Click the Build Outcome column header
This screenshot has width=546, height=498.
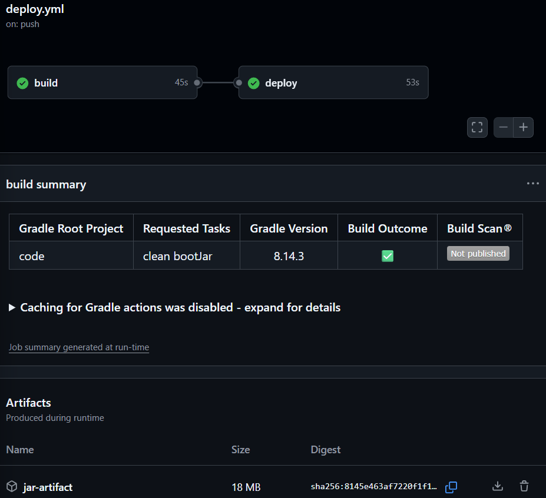[x=387, y=228]
